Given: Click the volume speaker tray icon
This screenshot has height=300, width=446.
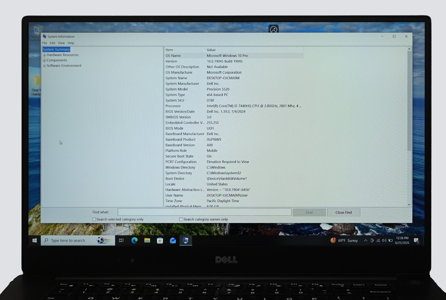Looking at the screenshot, I should [x=384, y=240].
